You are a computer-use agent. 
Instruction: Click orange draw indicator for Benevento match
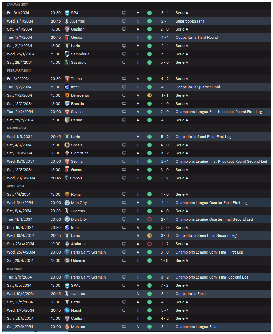[x=150, y=95]
